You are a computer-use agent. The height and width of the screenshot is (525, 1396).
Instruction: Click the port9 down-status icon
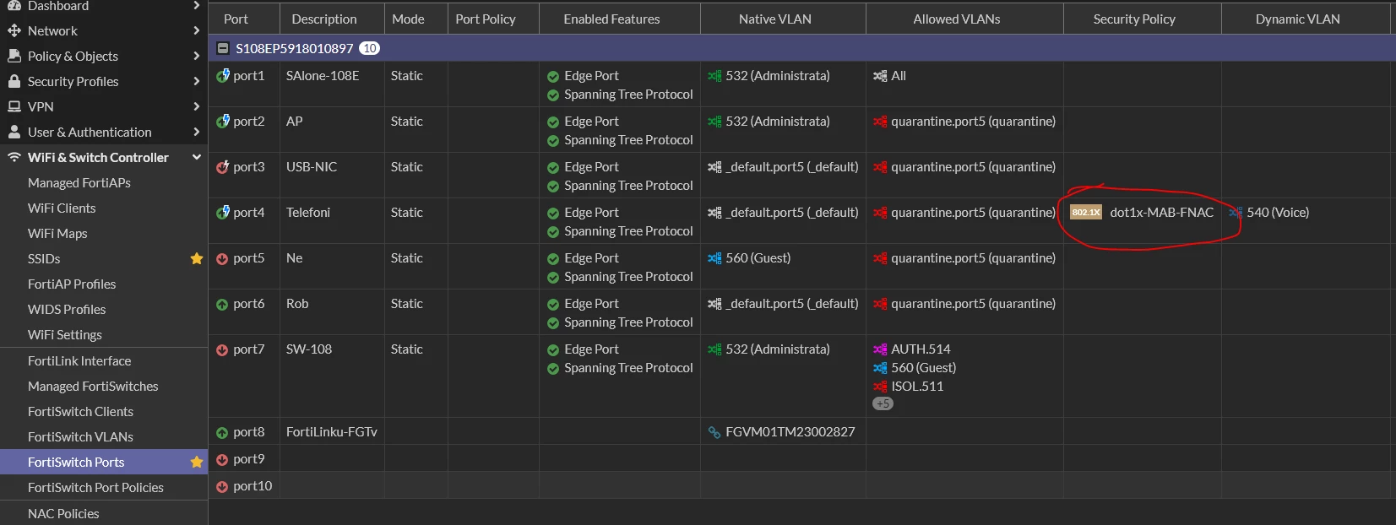point(222,460)
